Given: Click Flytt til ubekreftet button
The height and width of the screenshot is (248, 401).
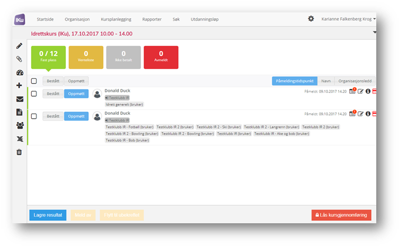Looking at the screenshot, I should pos(122,215).
